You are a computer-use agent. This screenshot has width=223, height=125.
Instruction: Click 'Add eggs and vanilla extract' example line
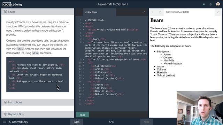coord(38,81)
